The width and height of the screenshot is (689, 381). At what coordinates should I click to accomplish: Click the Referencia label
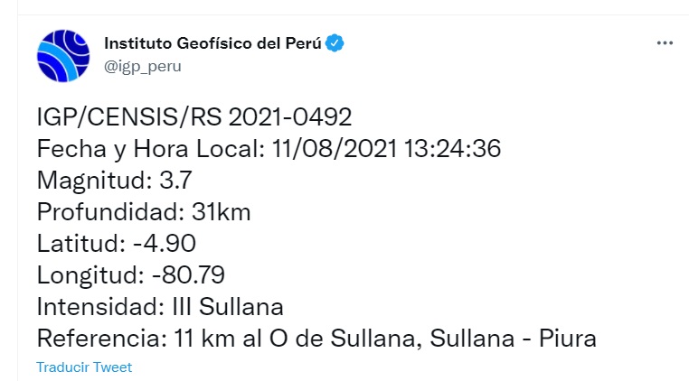pyautogui.click(x=96, y=339)
